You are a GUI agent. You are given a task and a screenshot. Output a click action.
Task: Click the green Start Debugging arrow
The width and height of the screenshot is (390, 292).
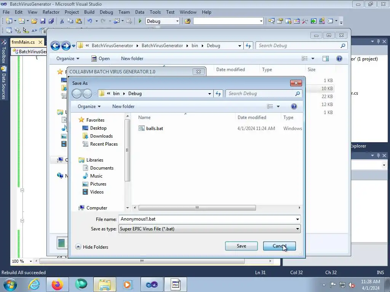(x=140, y=21)
